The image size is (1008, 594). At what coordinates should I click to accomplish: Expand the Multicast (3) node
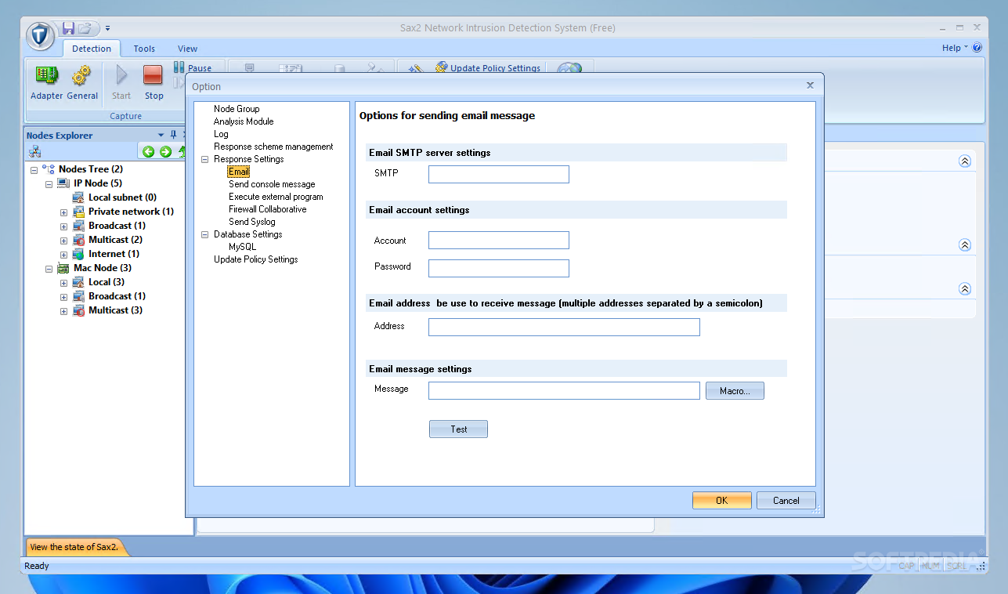point(64,311)
